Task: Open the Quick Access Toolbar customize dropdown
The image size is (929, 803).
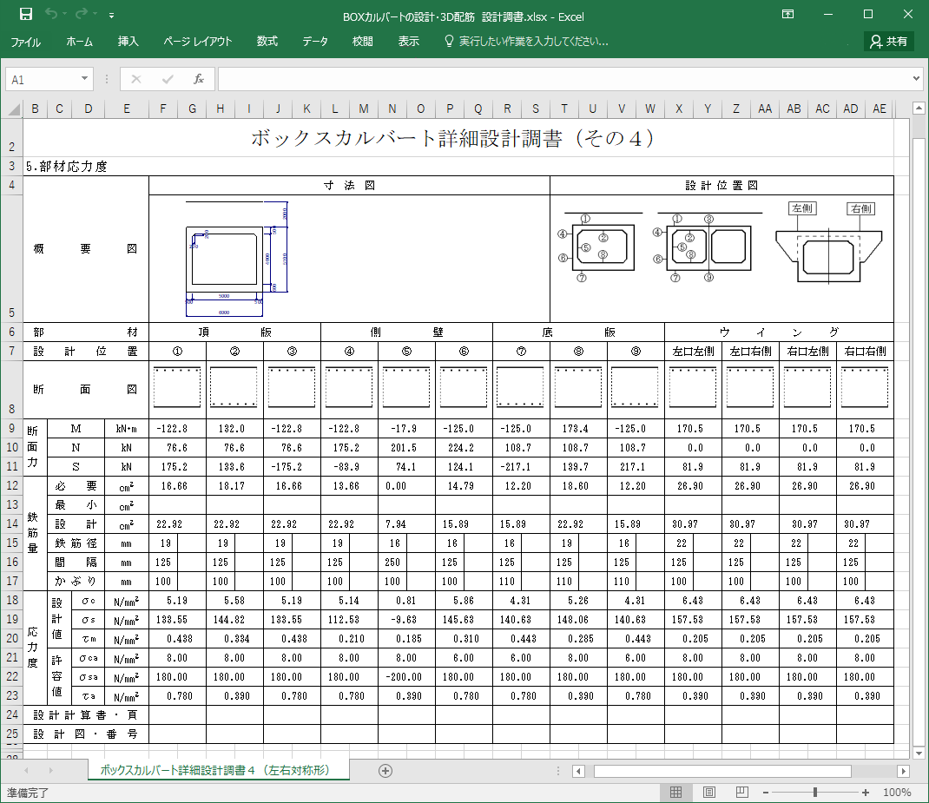Action: [x=111, y=16]
